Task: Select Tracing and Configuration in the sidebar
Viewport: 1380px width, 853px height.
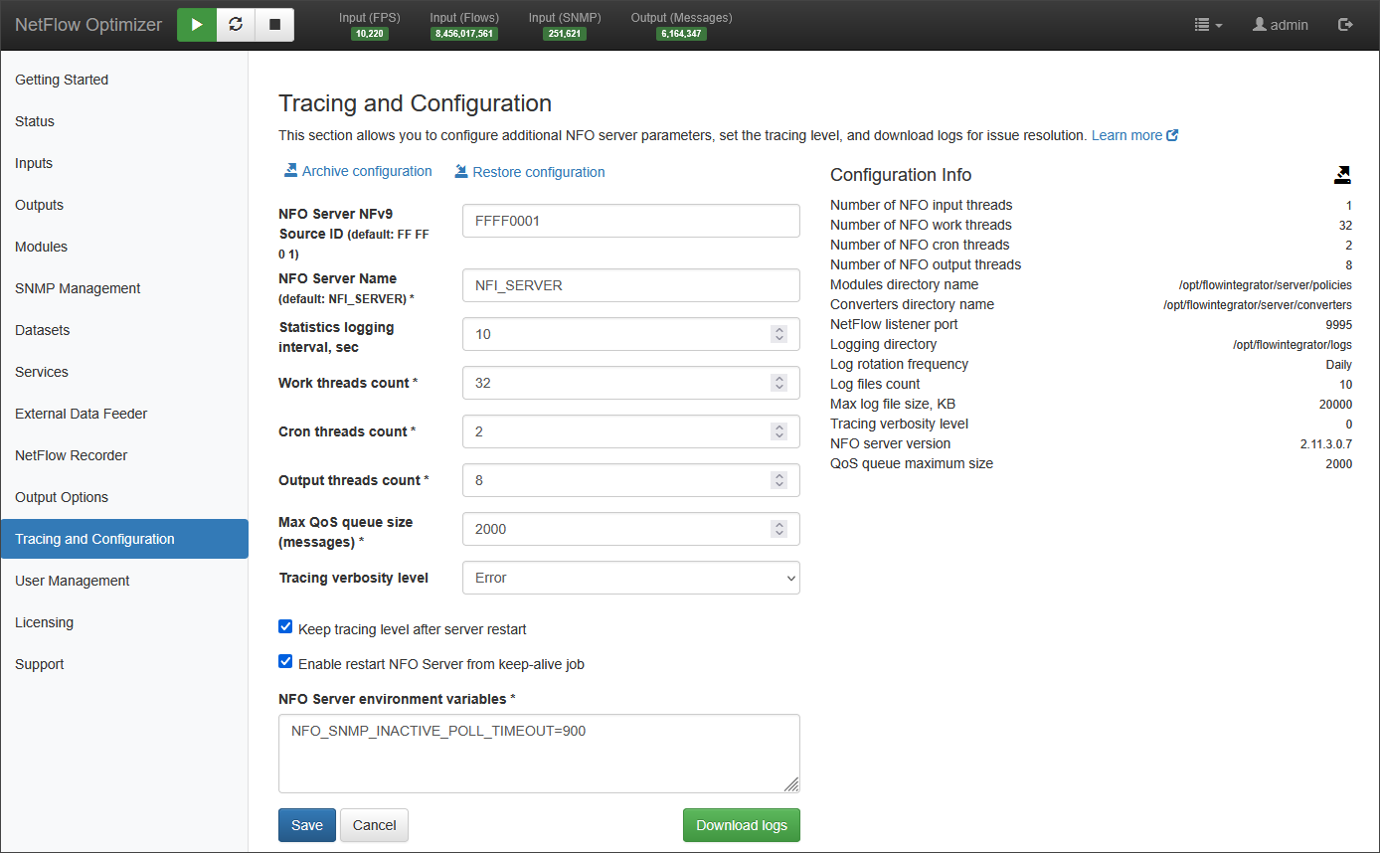Action: (124, 539)
